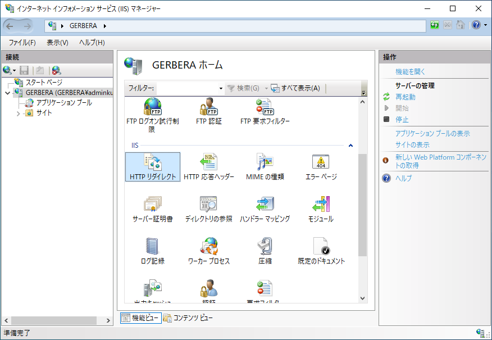Open the FTP 要求フィルター icon

point(265,111)
